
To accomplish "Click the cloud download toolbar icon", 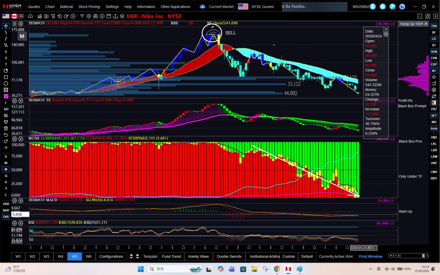I will 30,16.
